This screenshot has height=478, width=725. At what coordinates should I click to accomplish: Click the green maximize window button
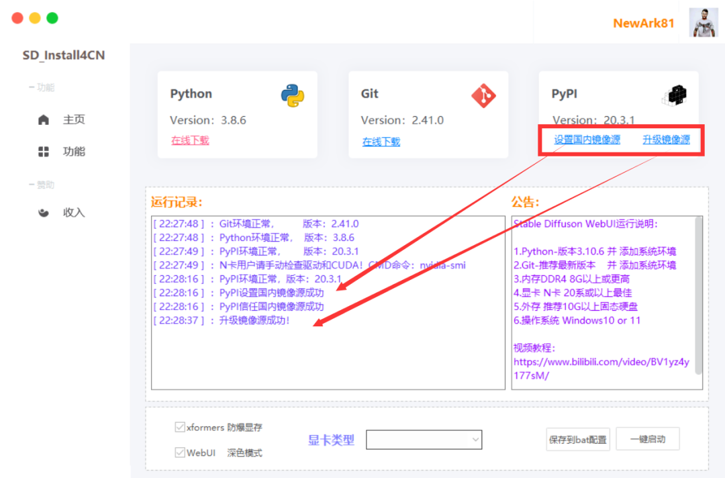coord(52,18)
